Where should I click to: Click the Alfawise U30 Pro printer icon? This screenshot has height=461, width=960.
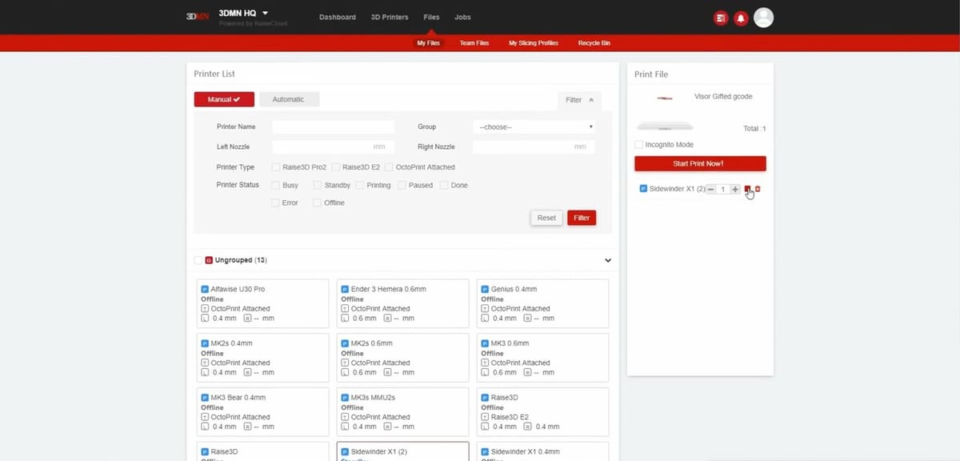click(x=205, y=289)
